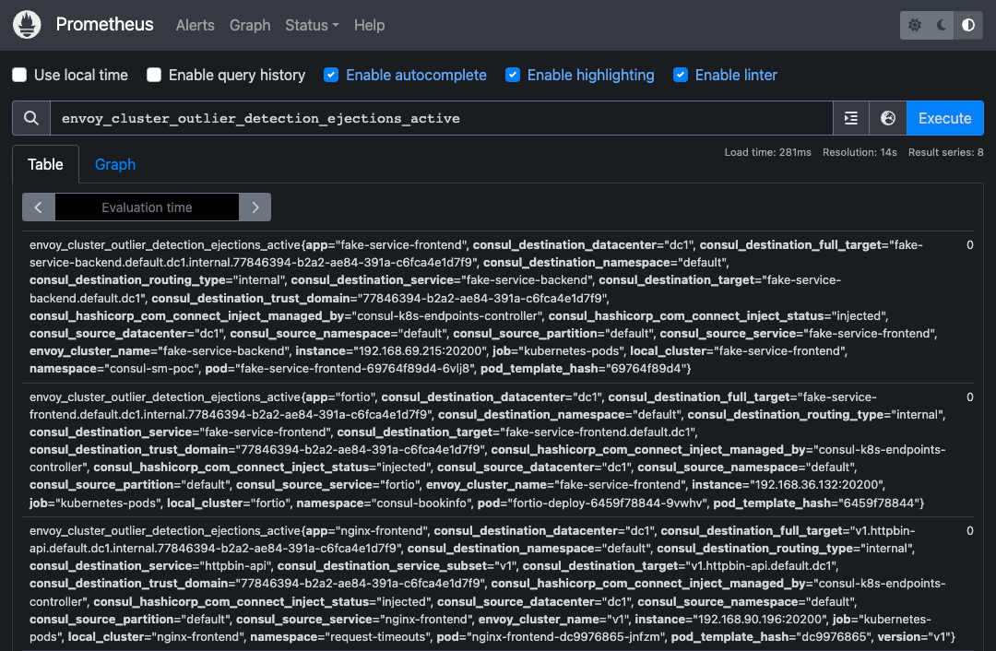Navigate to the Alerts page
996x651 pixels.
coord(195,25)
